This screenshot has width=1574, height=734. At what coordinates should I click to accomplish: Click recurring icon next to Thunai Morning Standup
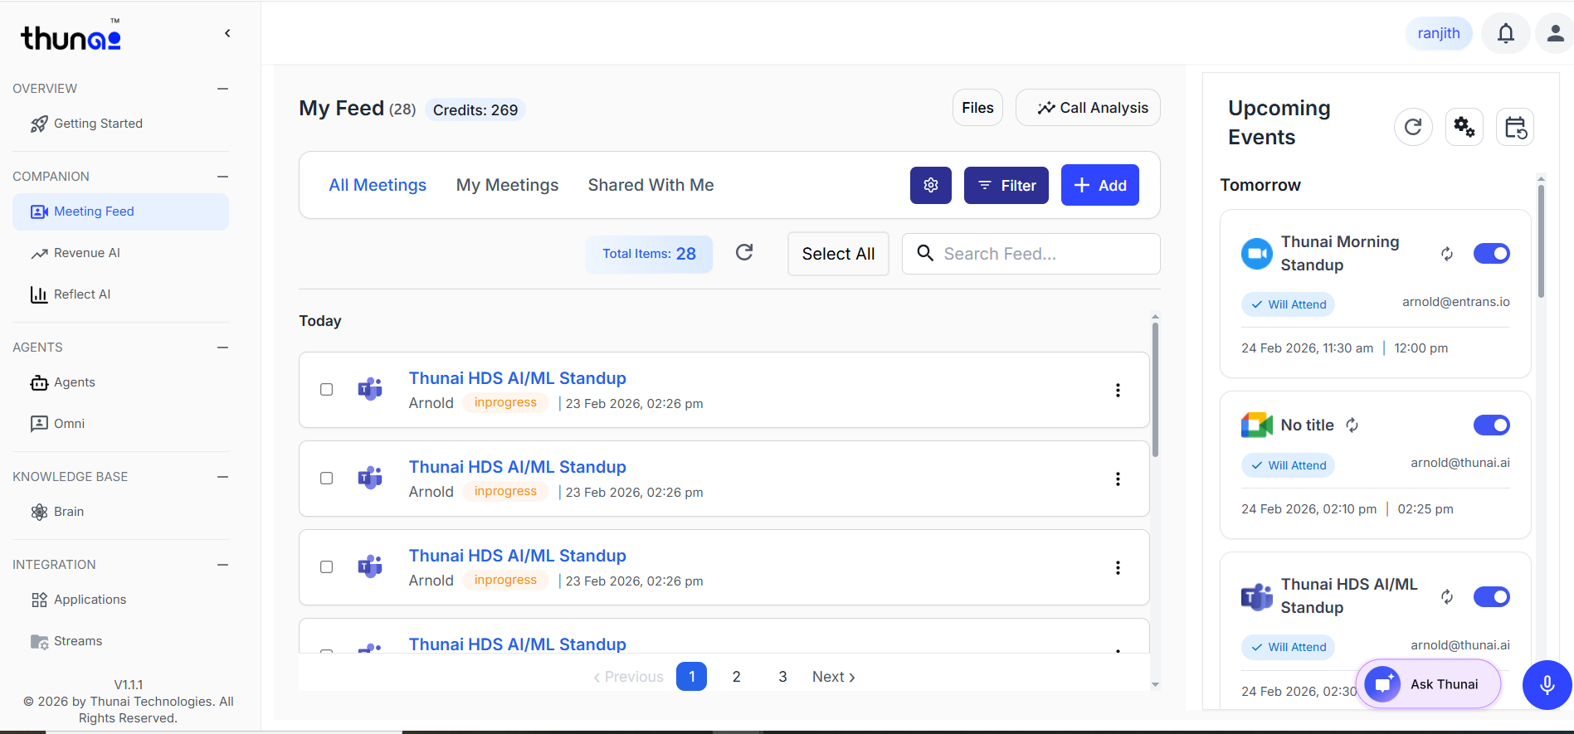[1447, 254]
